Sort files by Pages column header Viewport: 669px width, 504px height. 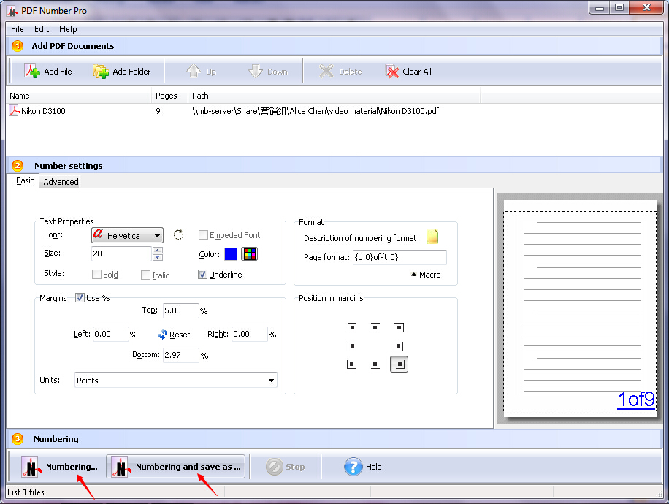170,96
